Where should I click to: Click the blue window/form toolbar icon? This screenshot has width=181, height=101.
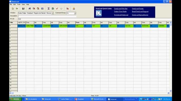point(42,9)
